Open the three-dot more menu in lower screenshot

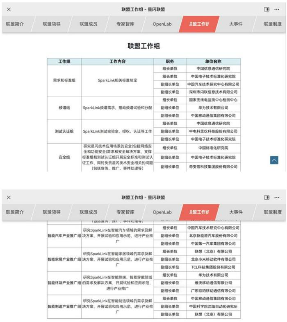[277, 197]
